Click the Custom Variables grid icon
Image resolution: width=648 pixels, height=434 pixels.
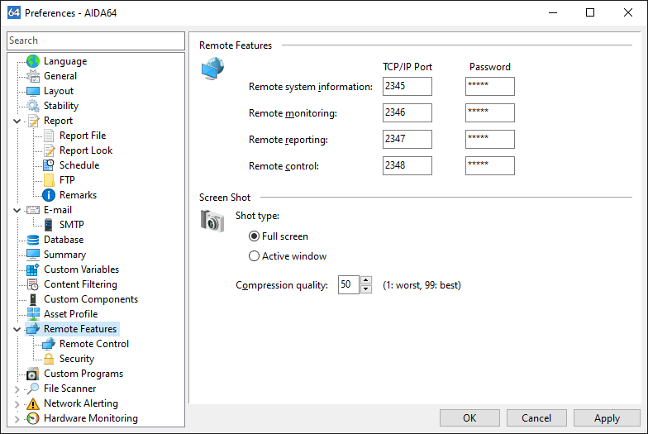pyautogui.click(x=33, y=269)
